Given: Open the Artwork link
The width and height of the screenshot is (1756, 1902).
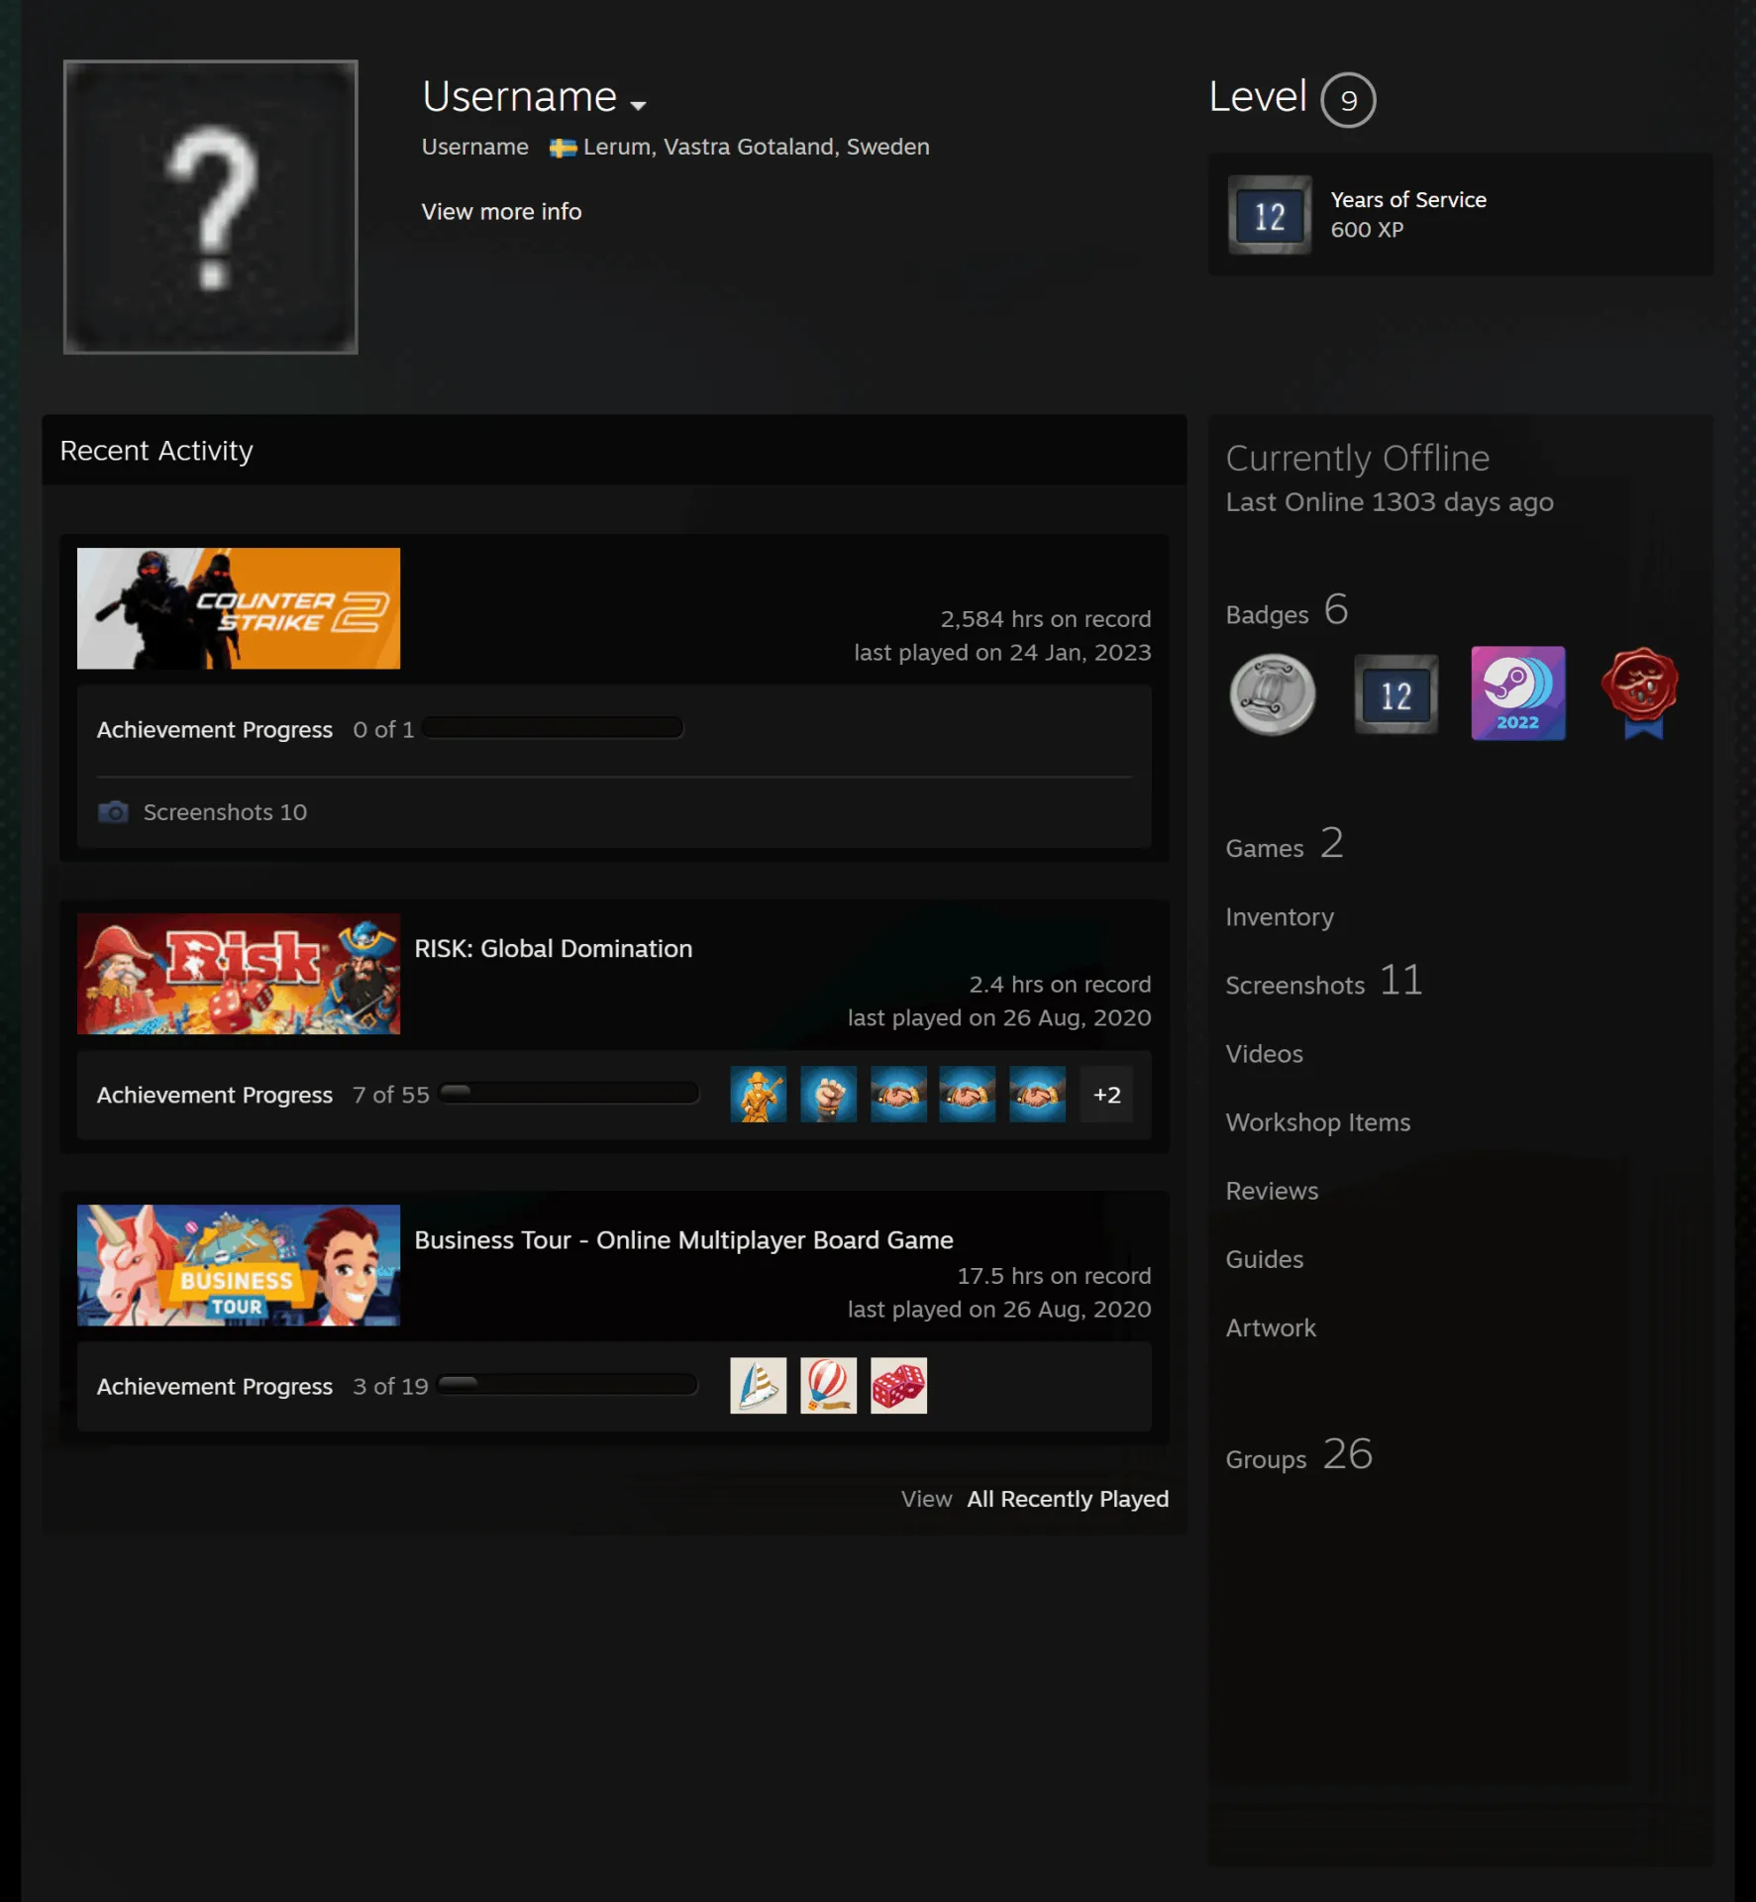Looking at the screenshot, I should [x=1272, y=1327].
